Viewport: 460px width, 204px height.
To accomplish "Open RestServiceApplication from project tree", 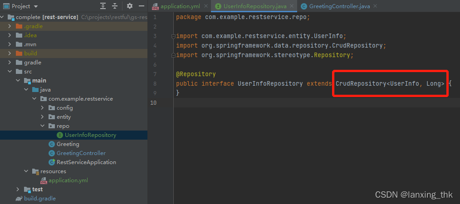I will point(86,162).
